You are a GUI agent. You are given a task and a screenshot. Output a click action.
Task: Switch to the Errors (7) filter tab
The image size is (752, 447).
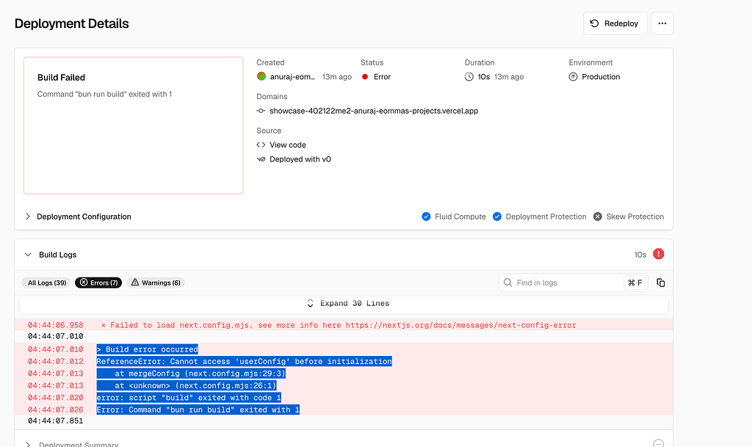click(98, 282)
